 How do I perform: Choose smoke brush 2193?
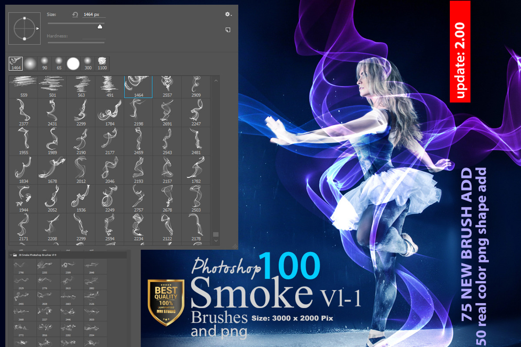coord(138,170)
